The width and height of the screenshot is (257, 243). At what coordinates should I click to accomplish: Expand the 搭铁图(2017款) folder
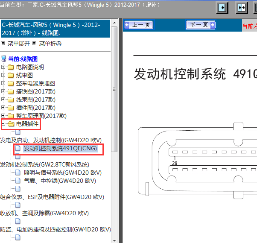pyautogui.click(x=3, y=91)
